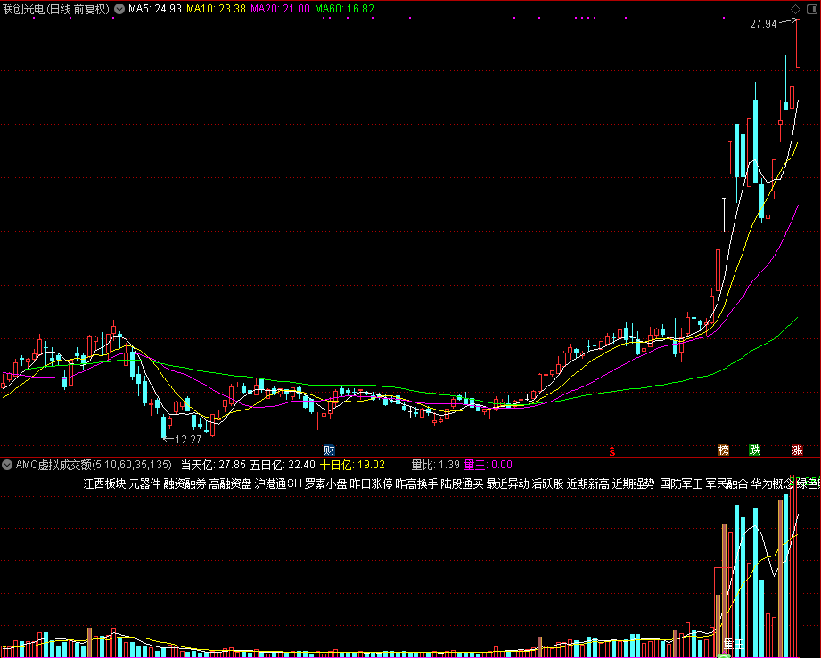Viewport: 821px width, 658px height.
Task: Open the 华为概念 concept tag
Action: pyautogui.click(x=772, y=483)
